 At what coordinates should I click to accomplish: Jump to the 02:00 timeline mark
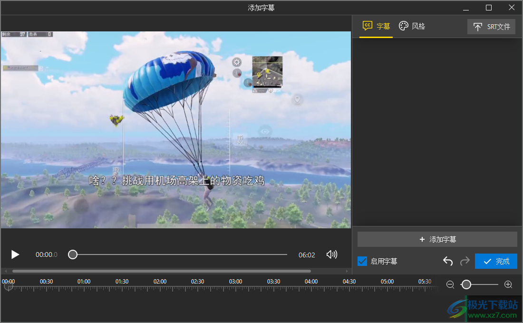point(160,282)
